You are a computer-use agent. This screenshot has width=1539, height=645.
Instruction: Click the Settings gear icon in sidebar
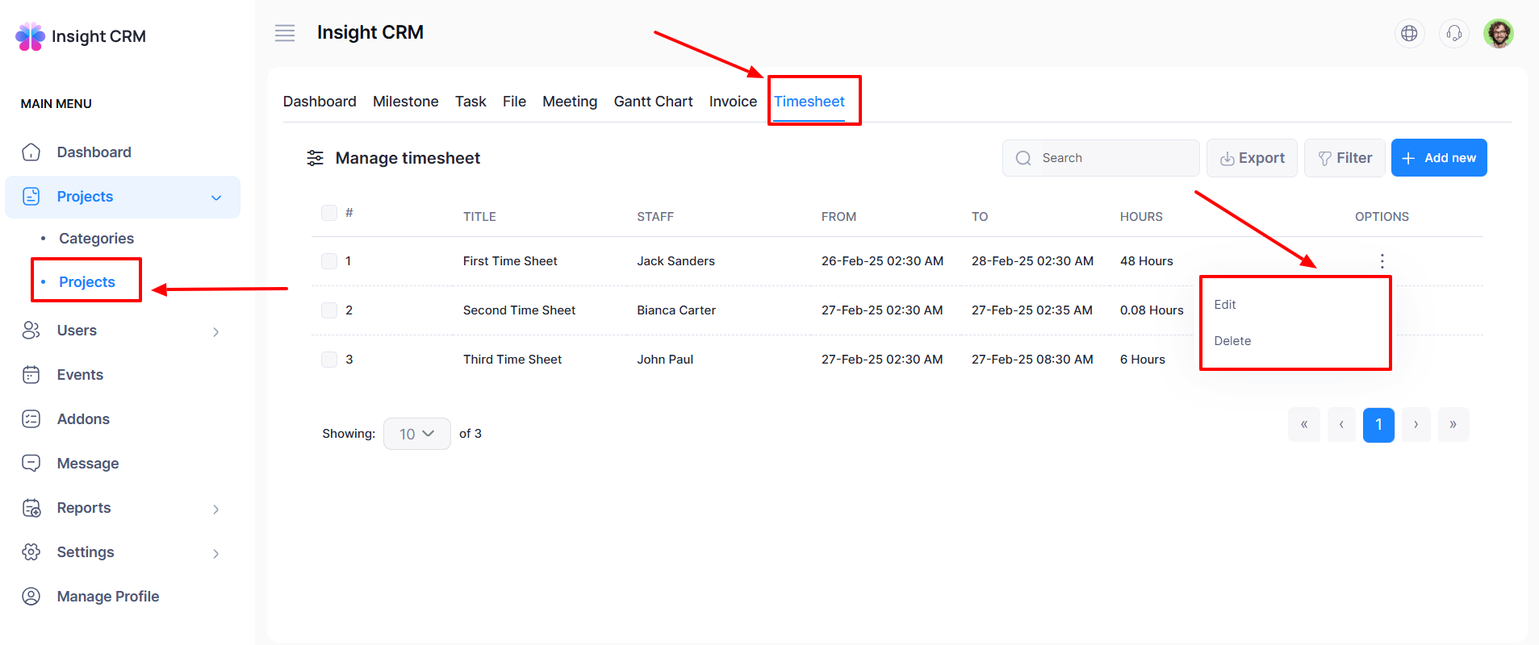click(x=31, y=552)
